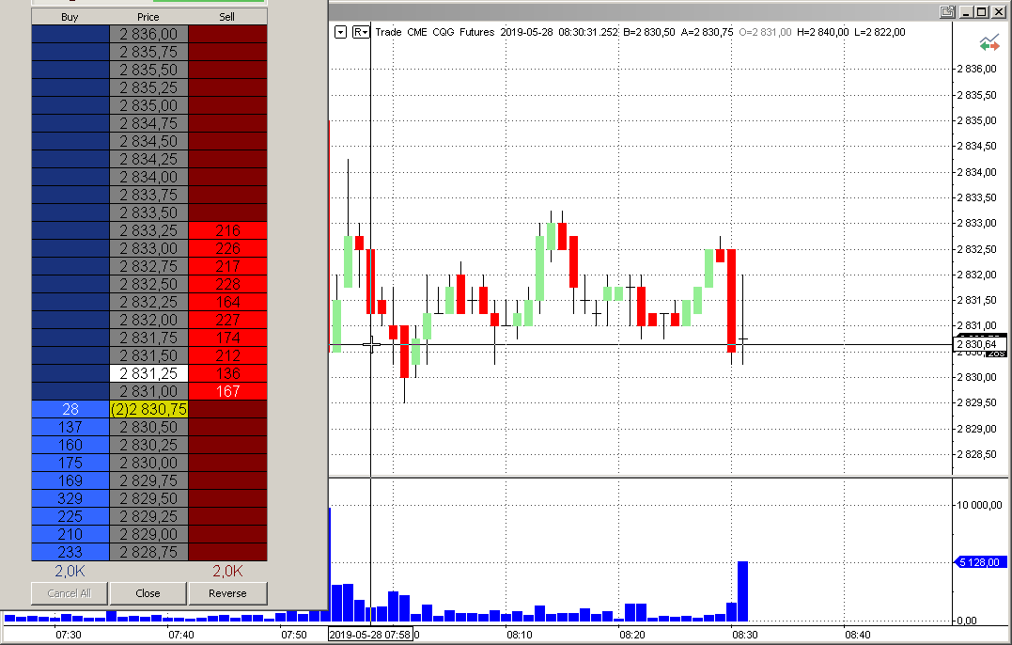Click price cell 2 833,50 in ladder
Screen dimensions: 1012x645
[148, 212]
